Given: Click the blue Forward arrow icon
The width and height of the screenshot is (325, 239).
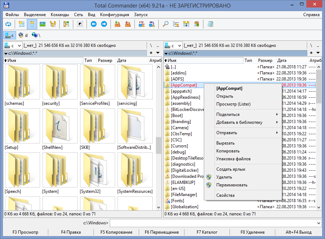Looking at the screenshot, I should [104, 24].
